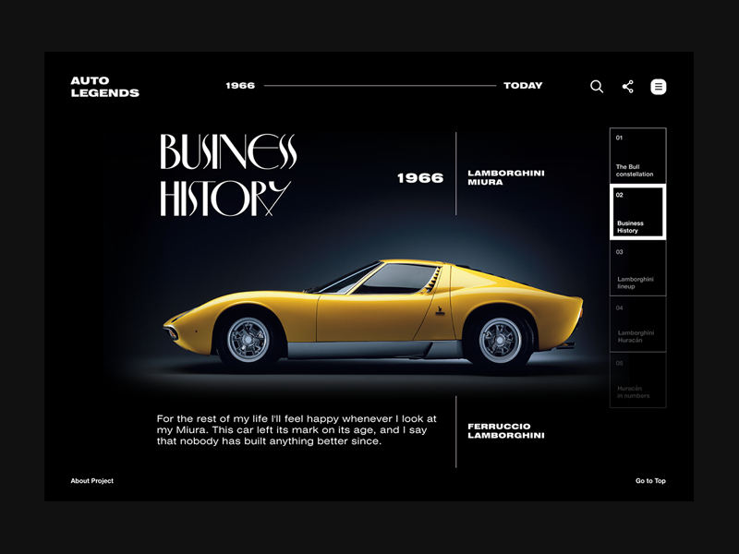Click the quote beginning 'For the rest of my life'
This screenshot has height=554, width=739.
point(297,430)
